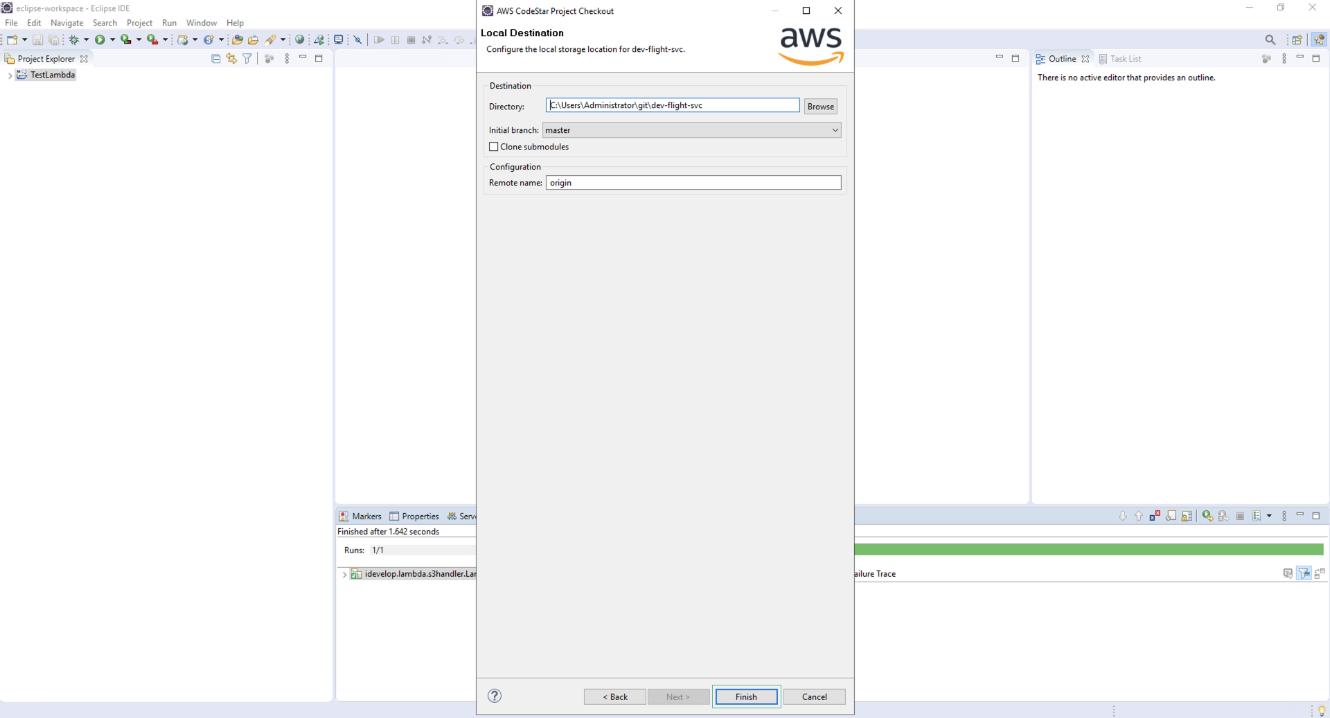Click the Cancel button

pos(814,697)
